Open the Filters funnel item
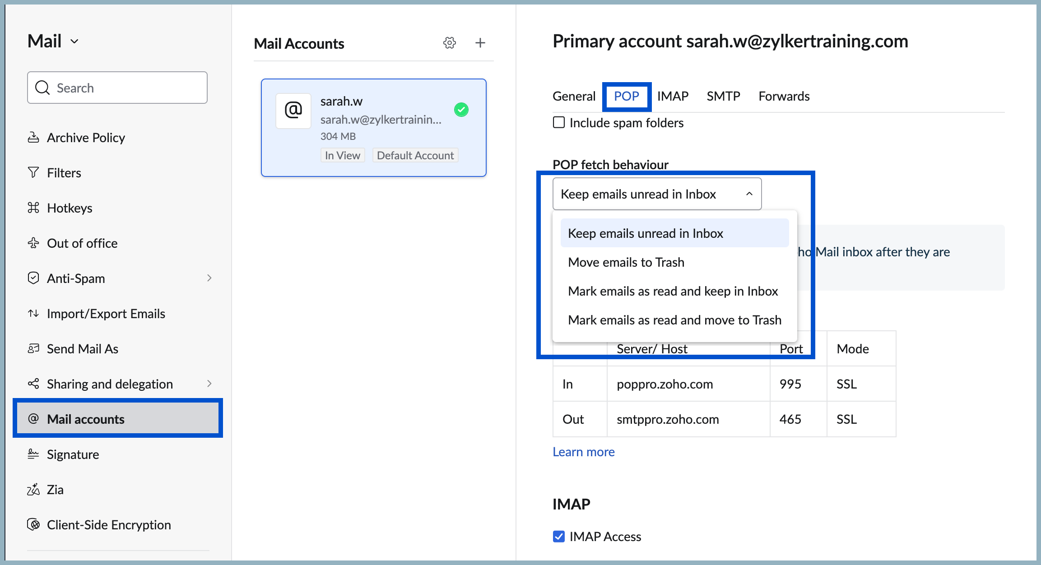Viewport: 1041px width, 565px height. [64, 173]
